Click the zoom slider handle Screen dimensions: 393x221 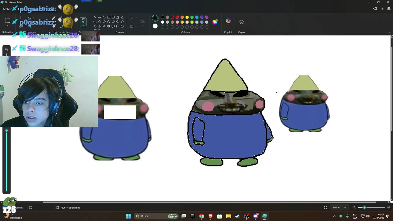(x=364, y=207)
